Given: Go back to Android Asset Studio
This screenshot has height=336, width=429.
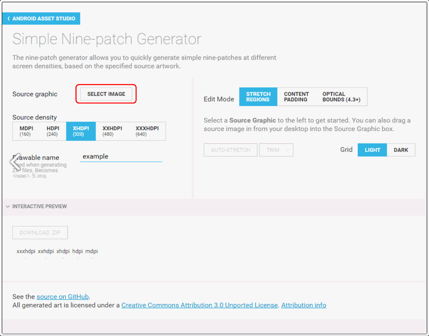Looking at the screenshot, I should (x=41, y=18).
